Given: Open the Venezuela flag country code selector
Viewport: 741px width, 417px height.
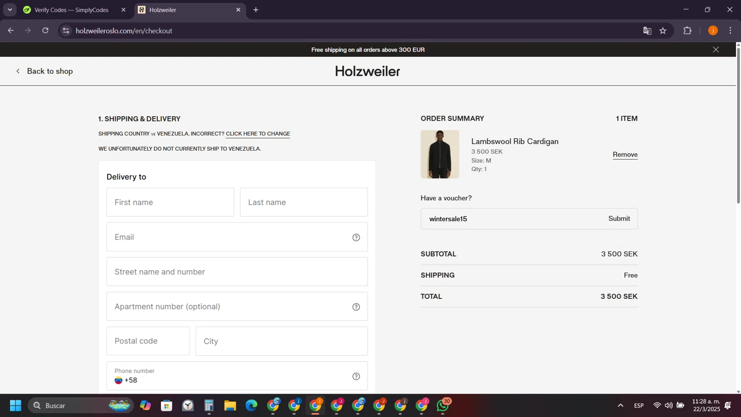Looking at the screenshot, I should (x=119, y=380).
